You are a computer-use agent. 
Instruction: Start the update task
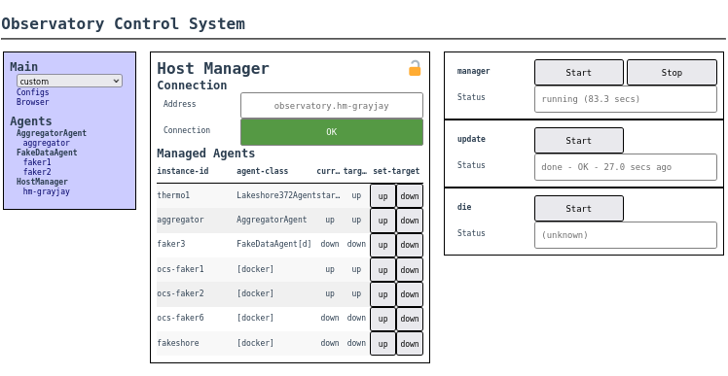point(579,141)
